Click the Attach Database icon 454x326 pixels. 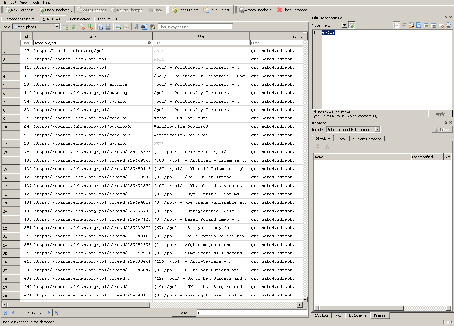pos(242,10)
